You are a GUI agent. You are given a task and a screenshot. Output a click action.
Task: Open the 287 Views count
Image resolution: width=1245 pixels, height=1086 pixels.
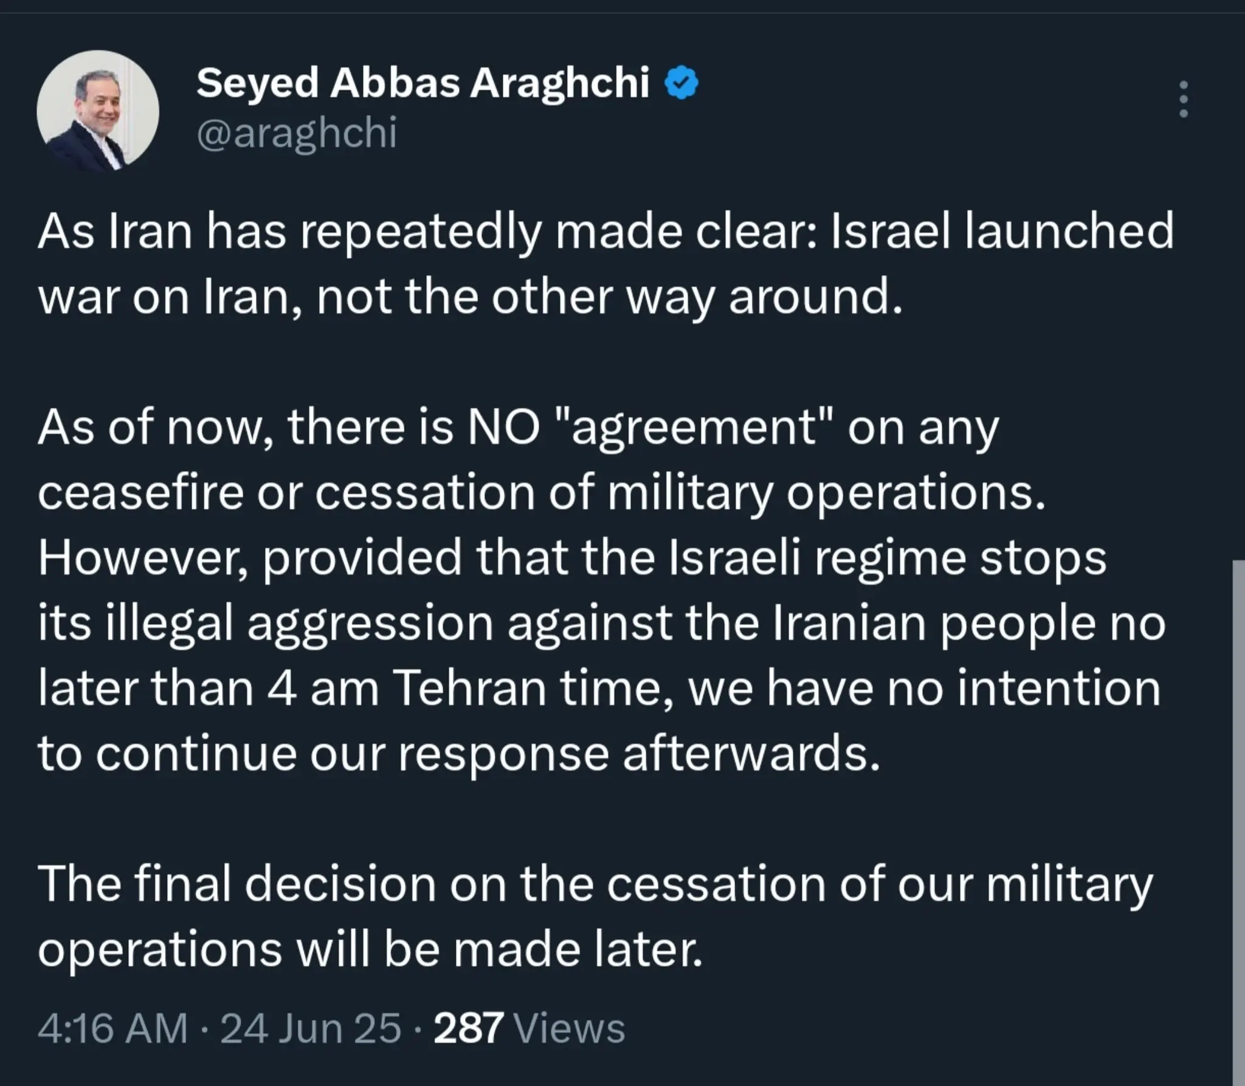(529, 1028)
